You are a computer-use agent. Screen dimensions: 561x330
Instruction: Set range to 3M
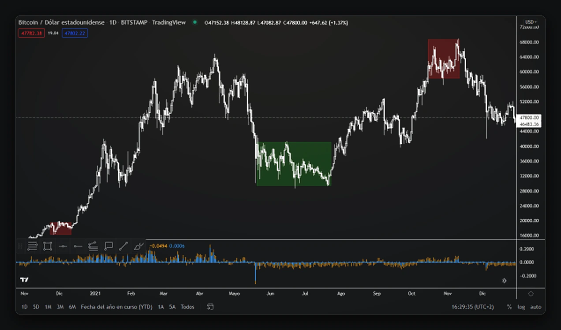(x=60, y=307)
